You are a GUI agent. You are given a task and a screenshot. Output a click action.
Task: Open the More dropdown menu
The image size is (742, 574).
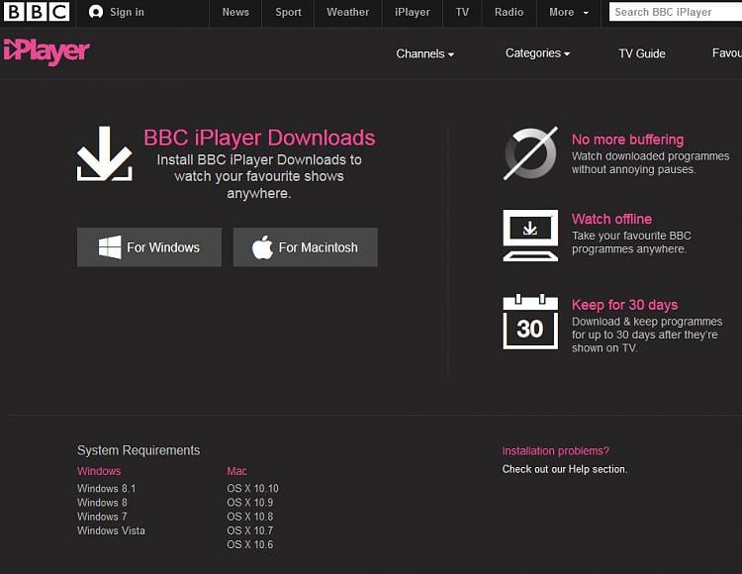click(x=569, y=12)
